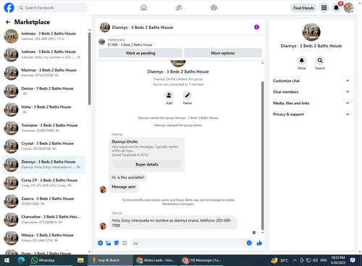Viewport: 362px width, 266px height.
Task: Open Crystal - 3 Beds 2 Baths House chat
Action: (43, 146)
